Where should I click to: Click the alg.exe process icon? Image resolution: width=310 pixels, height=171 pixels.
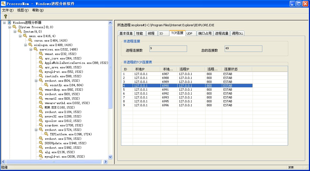pos(41,152)
